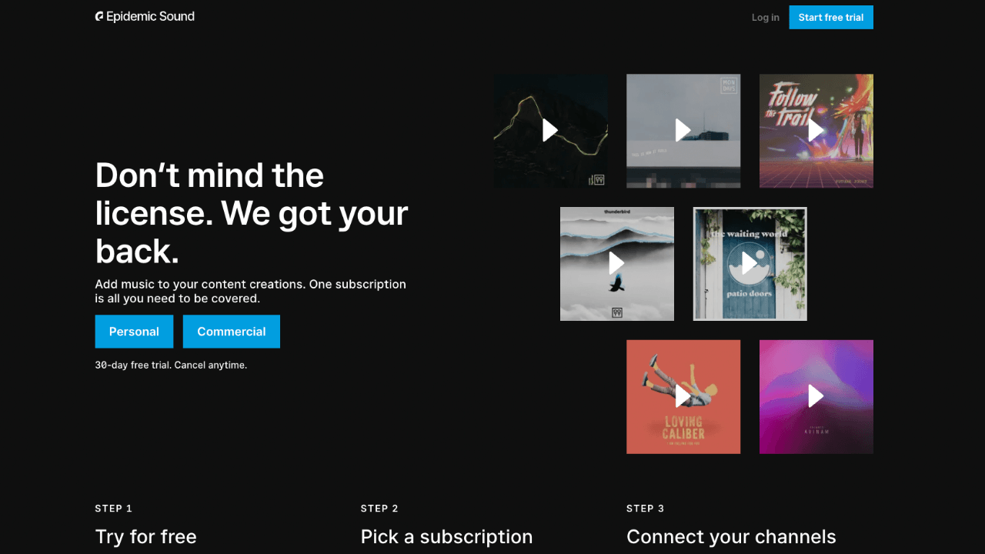Select the Pick a subscription heading
Viewport: 985px width, 554px height.
446,536
